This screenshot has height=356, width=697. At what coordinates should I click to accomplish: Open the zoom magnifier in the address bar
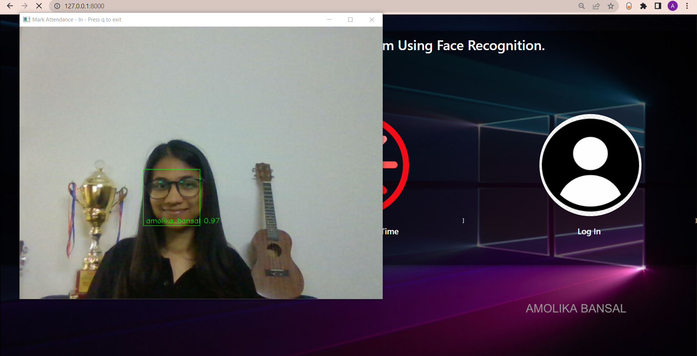tap(582, 6)
